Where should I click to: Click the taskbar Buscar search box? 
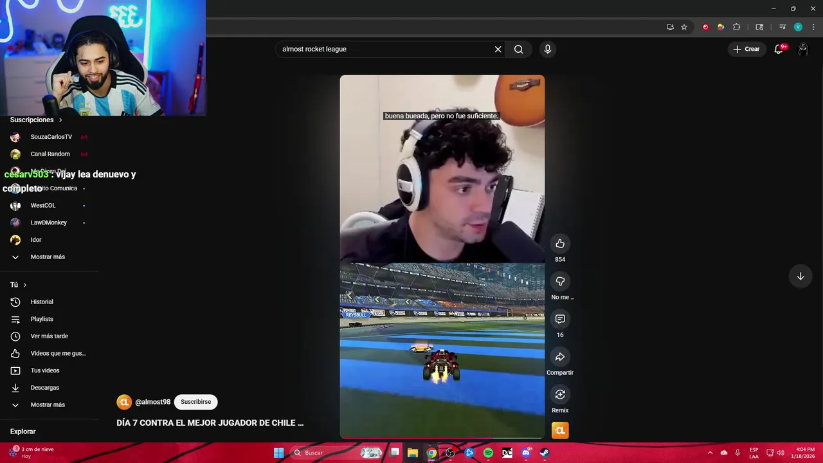(336, 453)
